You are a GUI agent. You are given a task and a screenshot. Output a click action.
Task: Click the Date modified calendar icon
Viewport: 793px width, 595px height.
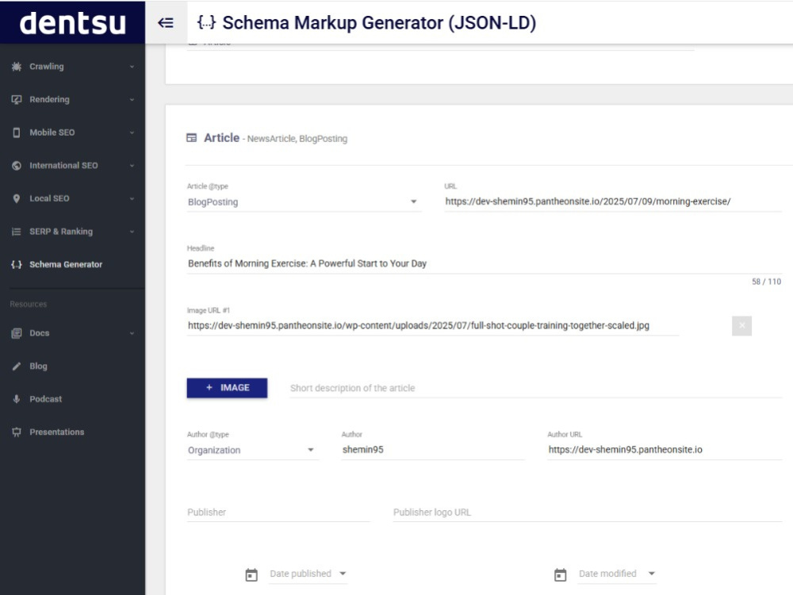561,574
